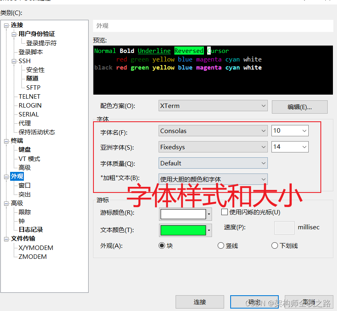Viewport: 337px width, 311px height.
Task: Collapse the 高级 top-level tree node
Action: tap(6, 203)
